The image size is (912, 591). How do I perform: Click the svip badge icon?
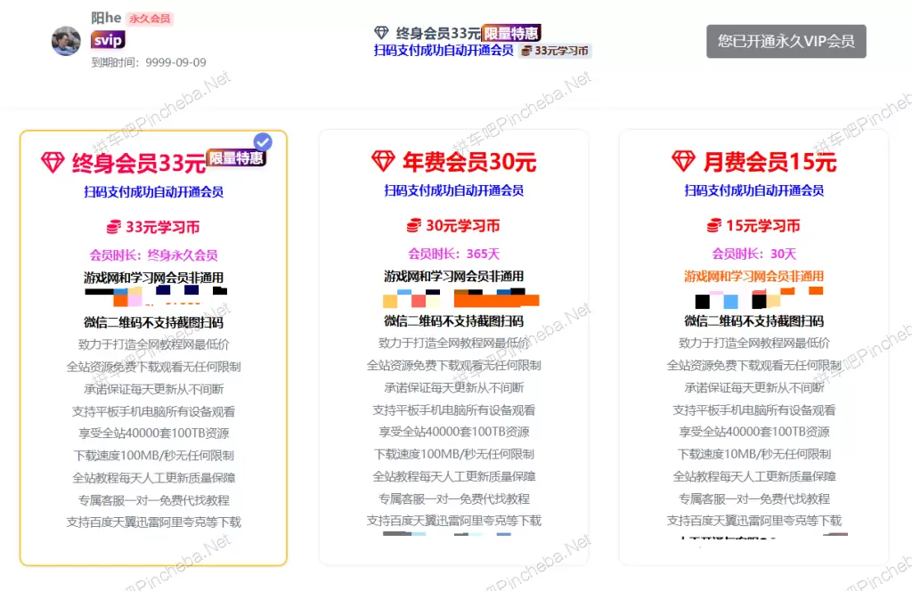[x=108, y=39]
